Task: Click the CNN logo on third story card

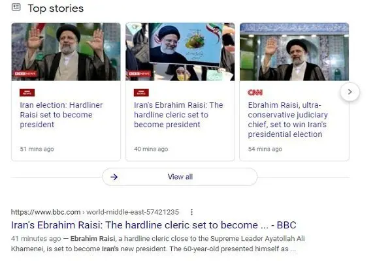Action: pos(255,93)
